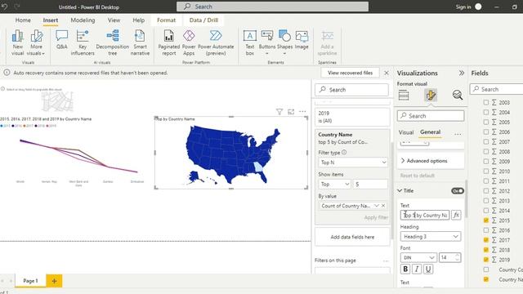Click the Fields pane search box

coord(497,89)
